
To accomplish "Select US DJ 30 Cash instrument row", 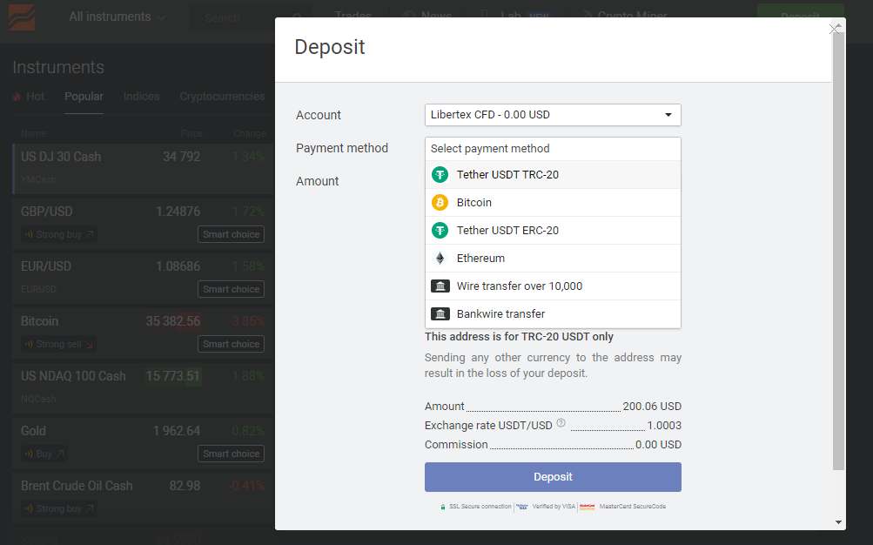I will pyautogui.click(x=143, y=169).
